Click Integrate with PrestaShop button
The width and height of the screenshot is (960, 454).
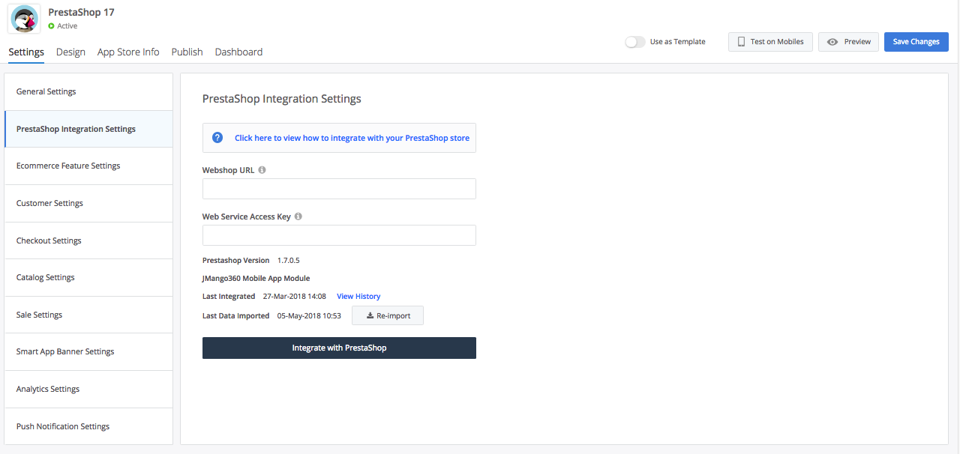339,348
